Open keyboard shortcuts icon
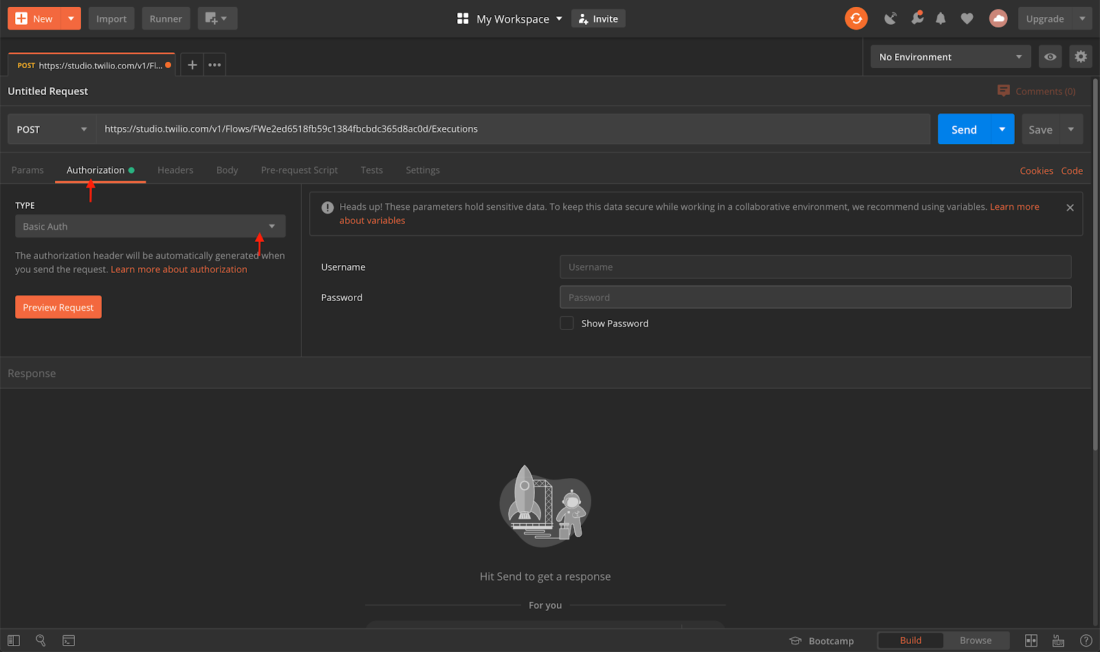Screen dimensions: 1100x652 pyautogui.click(x=1058, y=640)
